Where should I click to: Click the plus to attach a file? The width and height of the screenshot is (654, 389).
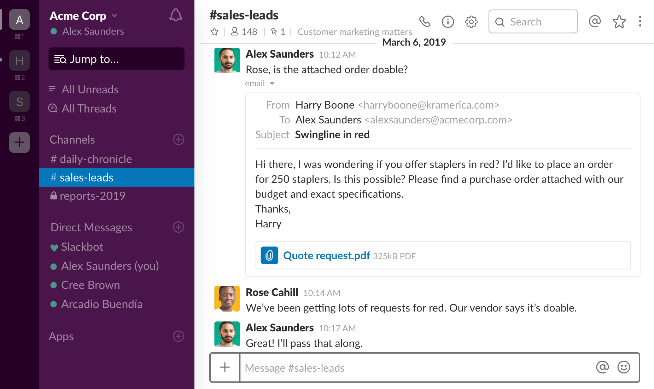click(225, 367)
